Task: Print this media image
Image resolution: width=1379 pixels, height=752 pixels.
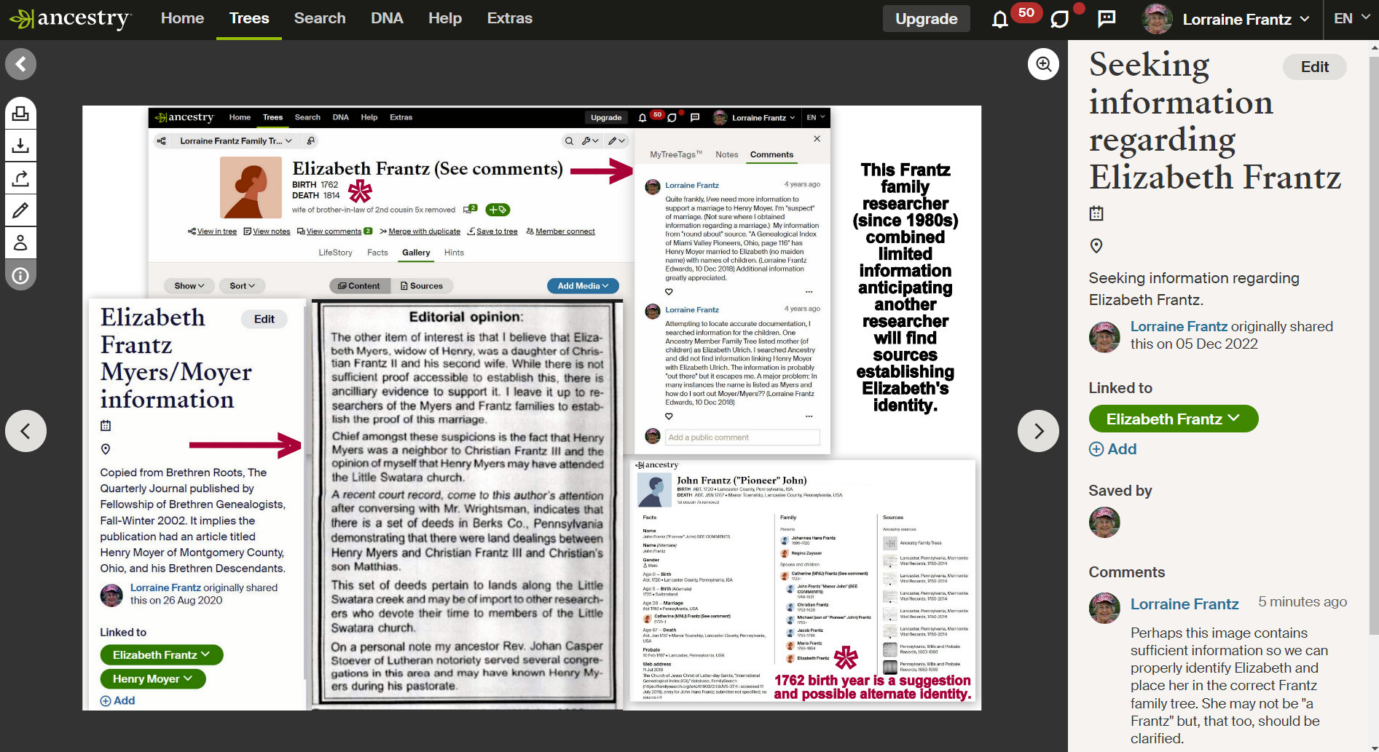Action: pyautogui.click(x=20, y=114)
